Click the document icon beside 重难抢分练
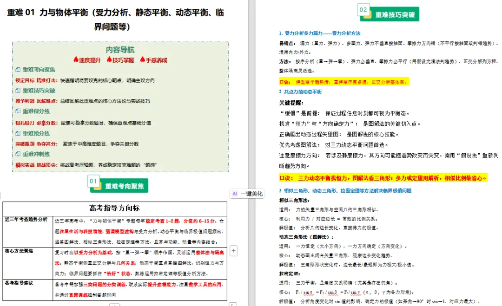 18,133
